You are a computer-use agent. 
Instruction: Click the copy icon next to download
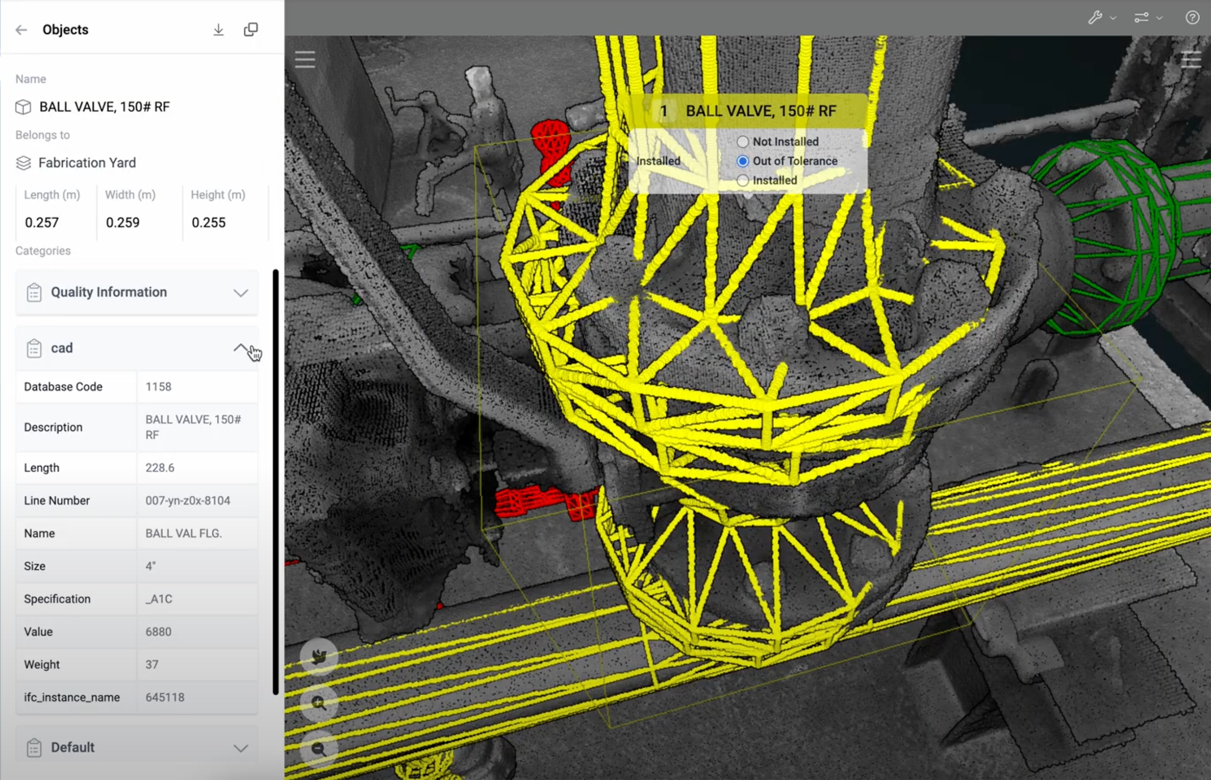click(x=251, y=29)
